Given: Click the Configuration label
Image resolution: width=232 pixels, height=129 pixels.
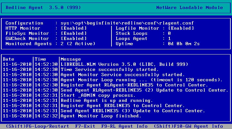Looking at the screenshot, I should click(24, 23).
